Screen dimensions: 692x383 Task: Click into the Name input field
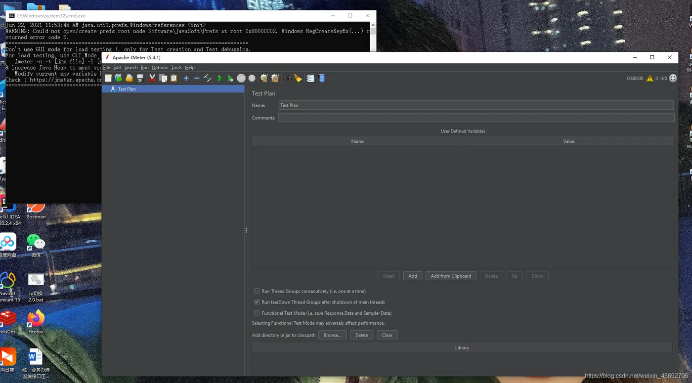[476, 105]
